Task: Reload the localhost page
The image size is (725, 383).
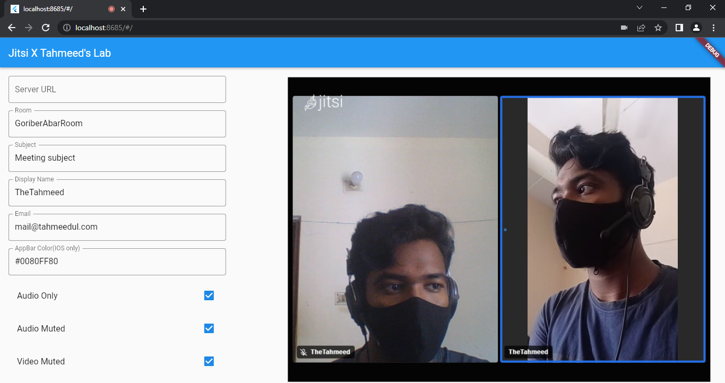Action: pos(46,28)
